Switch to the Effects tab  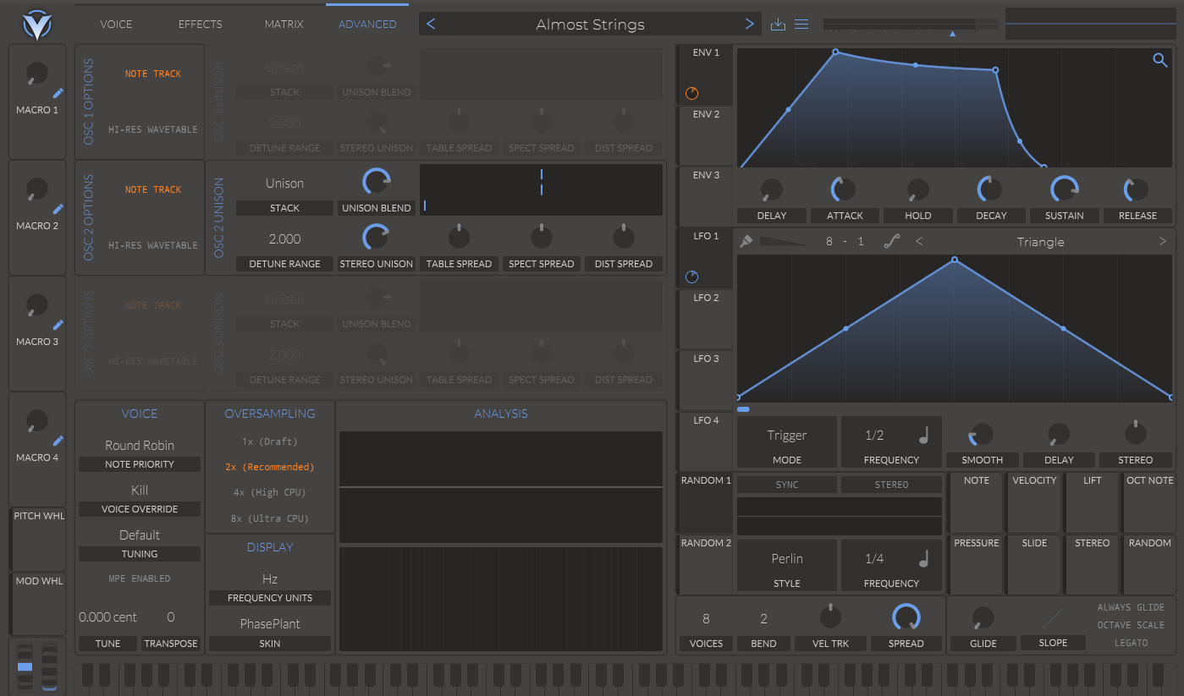tap(200, 24)
